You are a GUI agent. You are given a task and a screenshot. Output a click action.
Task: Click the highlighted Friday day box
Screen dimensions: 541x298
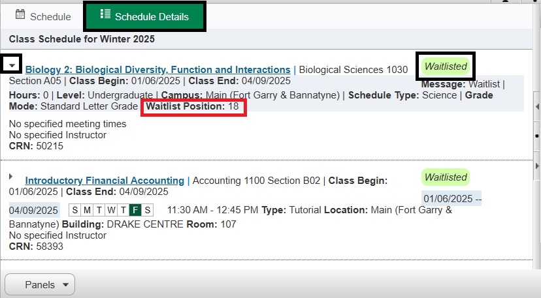[135, 210]
